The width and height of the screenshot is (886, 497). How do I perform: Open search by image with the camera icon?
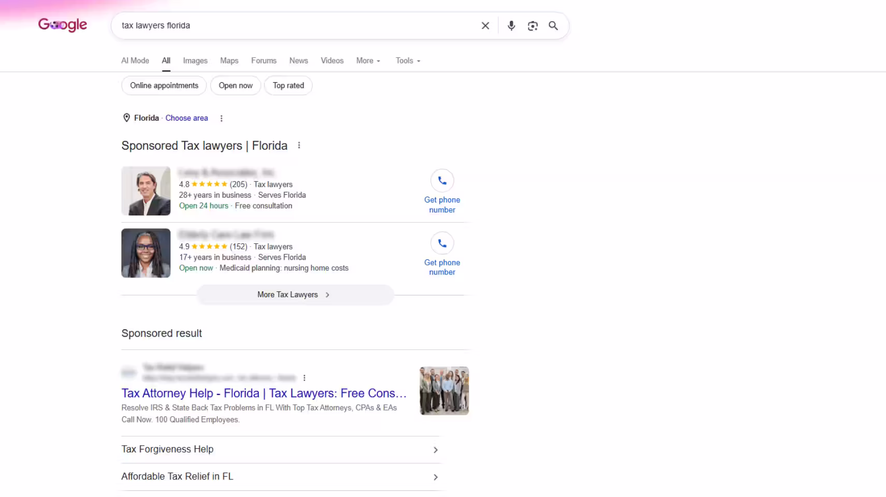click(x=533, y=25)
